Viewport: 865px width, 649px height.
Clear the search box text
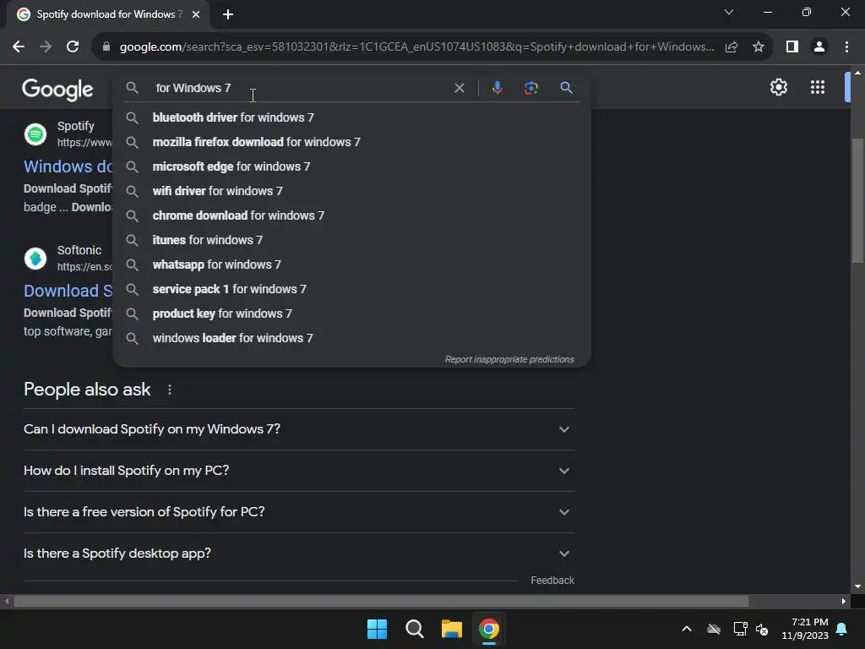(459, 88)
